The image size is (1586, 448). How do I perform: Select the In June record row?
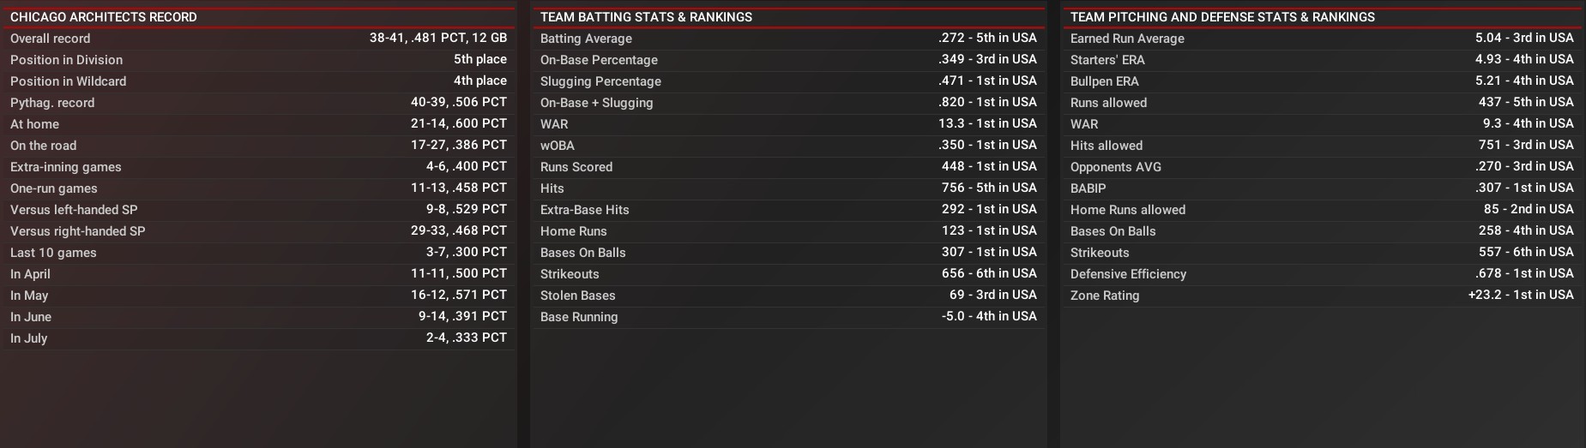[x=257, y=317]
